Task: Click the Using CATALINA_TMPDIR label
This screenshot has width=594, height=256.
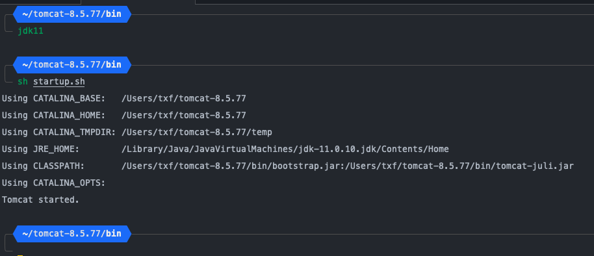Action: click(58, 132)
